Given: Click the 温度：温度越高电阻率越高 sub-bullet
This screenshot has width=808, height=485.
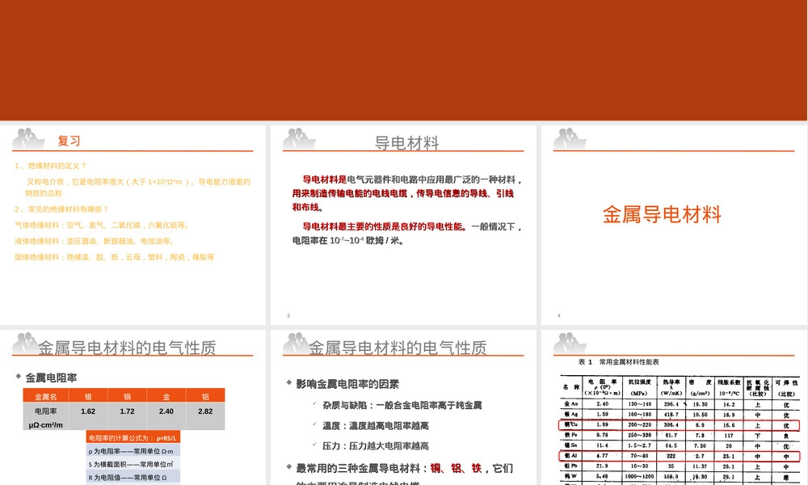Looking at the screenshot, I should click(x=376, y=426).
